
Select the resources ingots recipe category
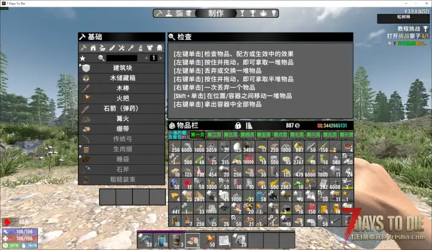[102, 48]
